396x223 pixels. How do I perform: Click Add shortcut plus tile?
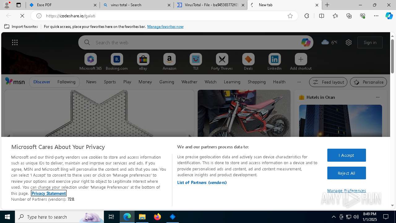301,62
